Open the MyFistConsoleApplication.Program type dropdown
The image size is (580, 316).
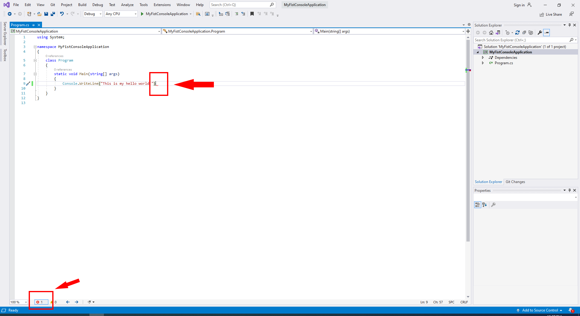click(237, 31)
